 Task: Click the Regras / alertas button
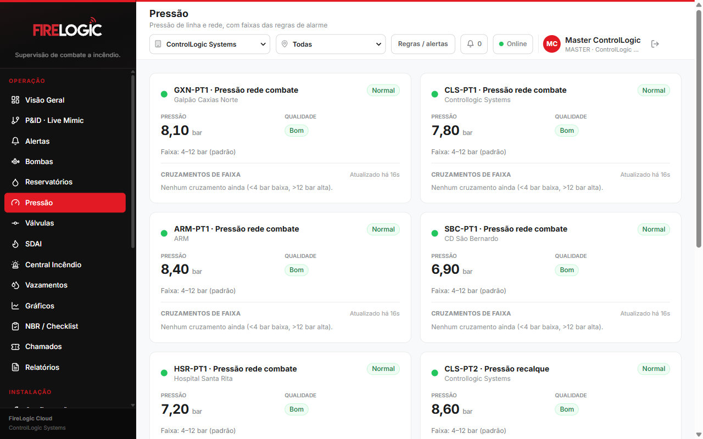coord(423,44)
